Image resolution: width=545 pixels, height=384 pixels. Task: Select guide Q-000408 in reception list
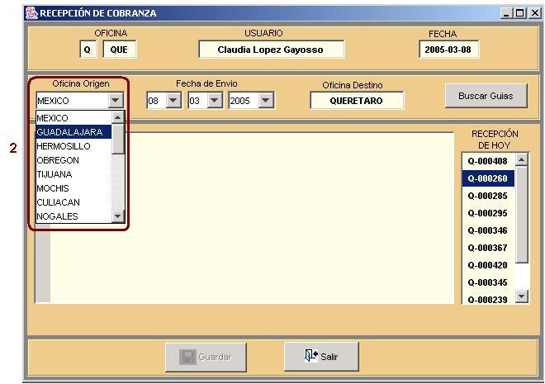pyautogui.click(x=487, y=161)
